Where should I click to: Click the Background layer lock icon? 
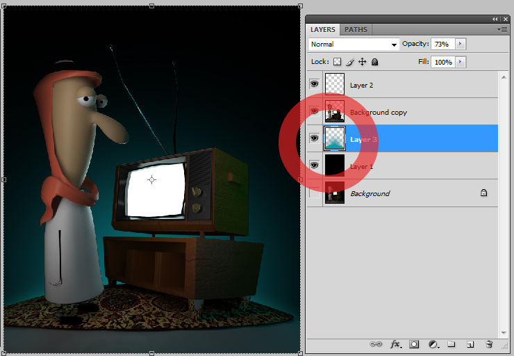(483, 193)
